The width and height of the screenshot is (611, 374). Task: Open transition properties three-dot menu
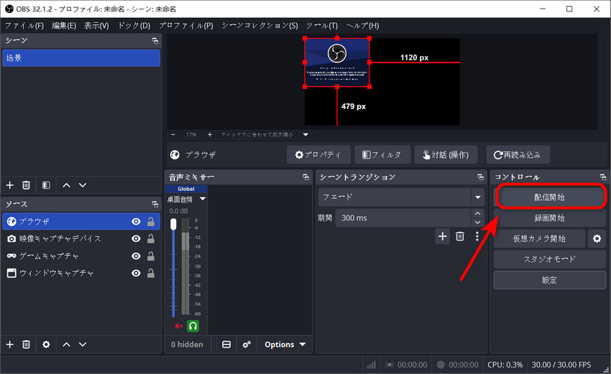(477, 236)
